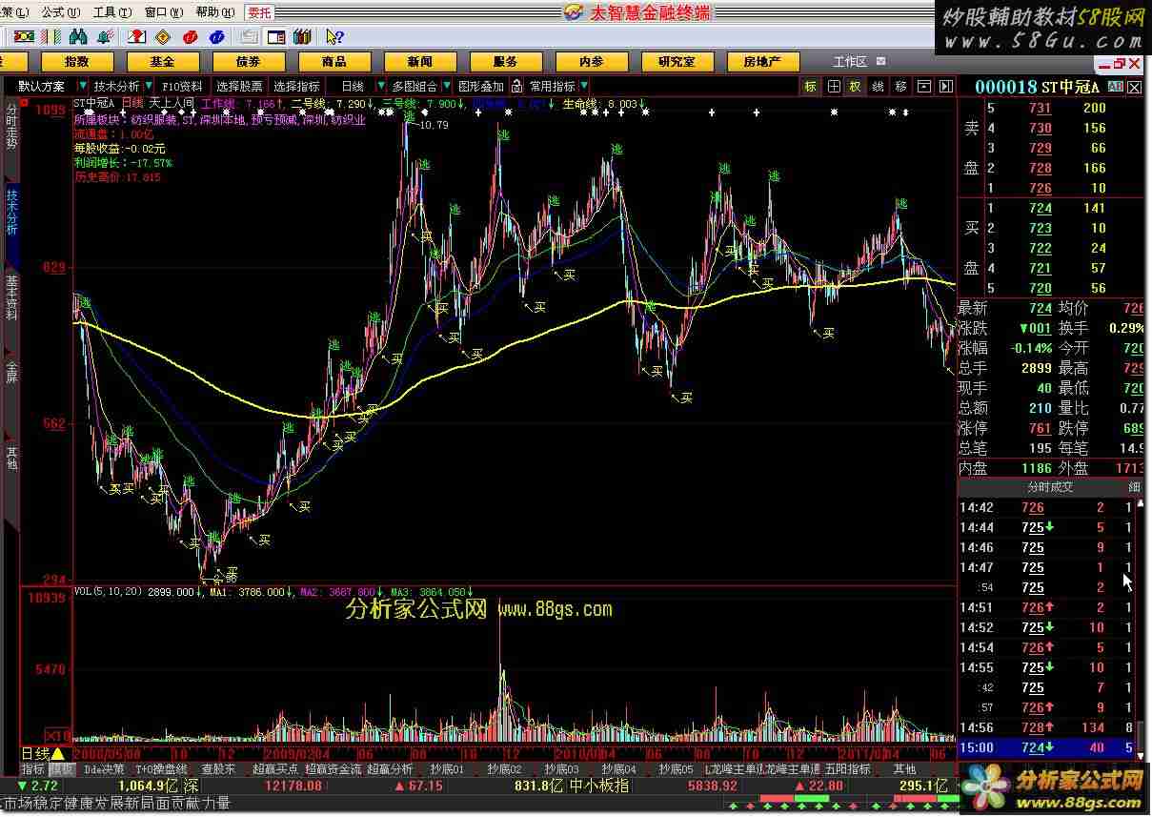Expand the 日线 period dropdown
This screenshot has width=1152, height=817.
(x=379, y=86)
